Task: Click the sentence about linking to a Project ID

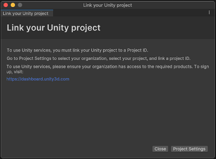Action: [77, 50]
